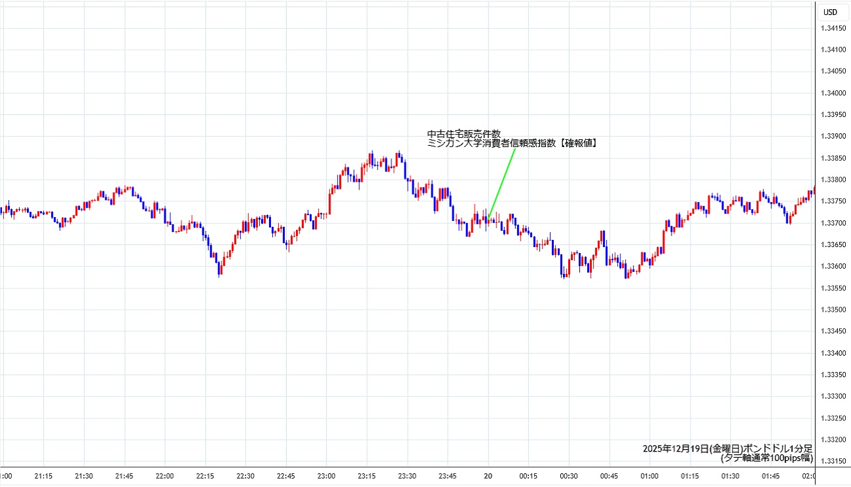
Task: Select the 1.33700 price axis label
Action: [834, 224]
